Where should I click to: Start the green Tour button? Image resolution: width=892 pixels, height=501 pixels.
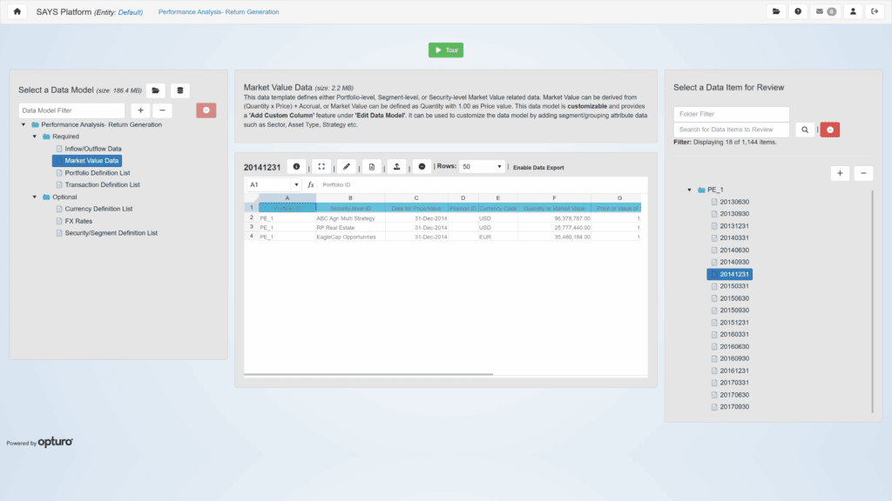[x=446, y=50]
